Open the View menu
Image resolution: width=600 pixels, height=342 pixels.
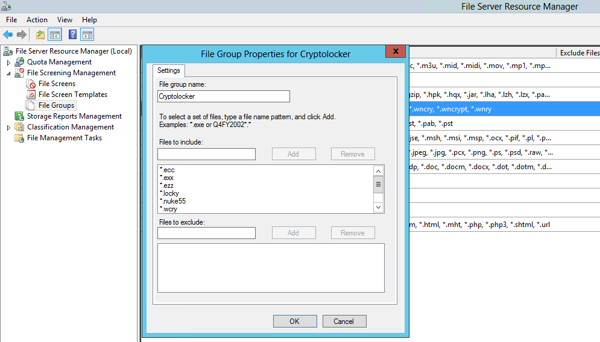click(65, 20)
